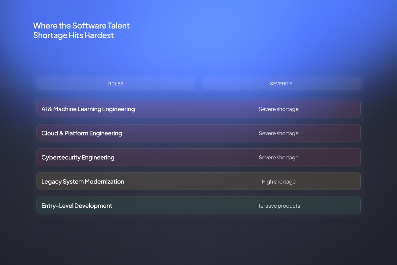397x265 pixels.
Task: Select the Severe shortage label beside Cloud & Platform Engineering
Action: point(279,133)
